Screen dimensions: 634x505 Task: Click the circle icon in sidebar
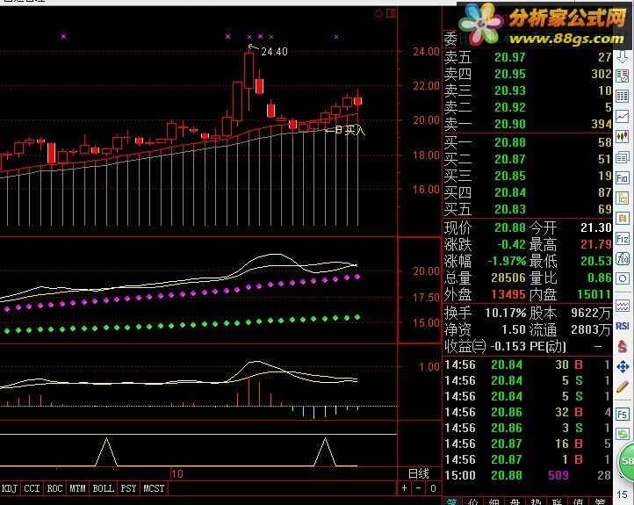tap(623, 278)
